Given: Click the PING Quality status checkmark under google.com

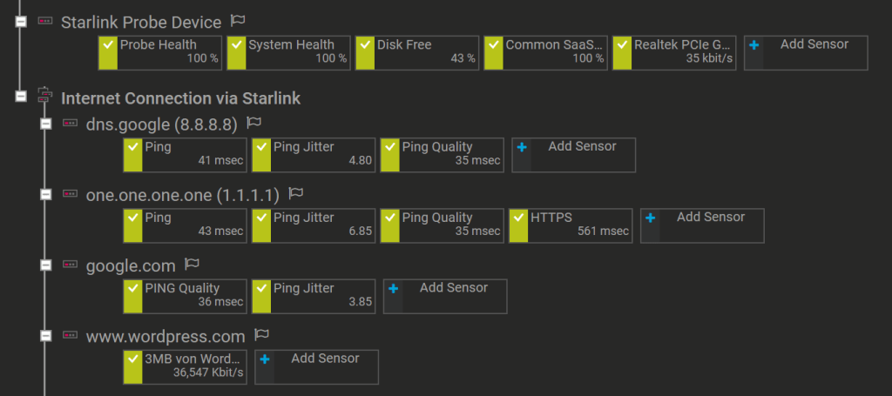Looking at the screenshot, I should [133, 289].
